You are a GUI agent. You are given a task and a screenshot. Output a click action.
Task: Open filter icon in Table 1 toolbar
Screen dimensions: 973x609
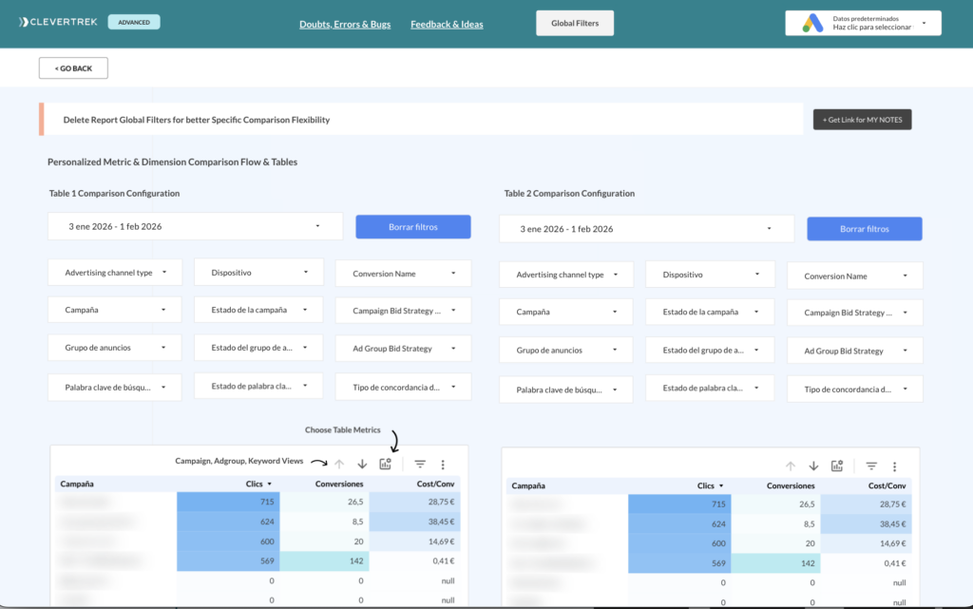coord(420,465)
